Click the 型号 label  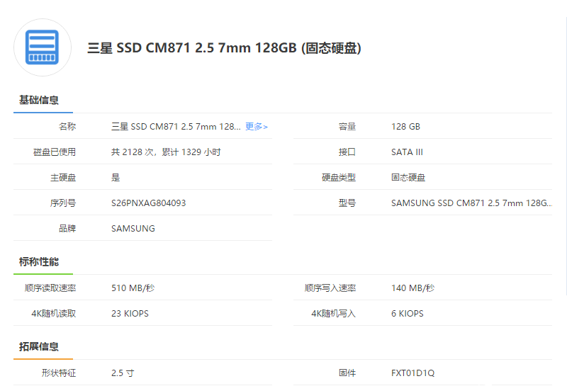click(x=347, y=203)
